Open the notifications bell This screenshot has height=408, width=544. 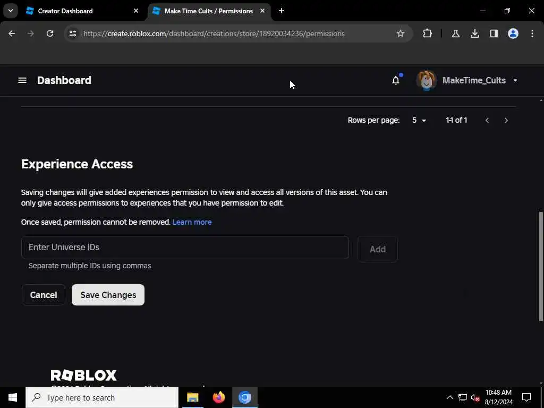coord(396,80)
